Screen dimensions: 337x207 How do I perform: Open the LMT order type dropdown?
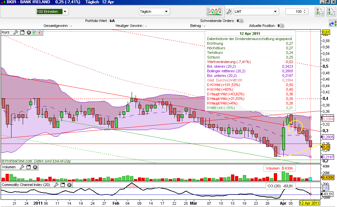pos(275,11)
